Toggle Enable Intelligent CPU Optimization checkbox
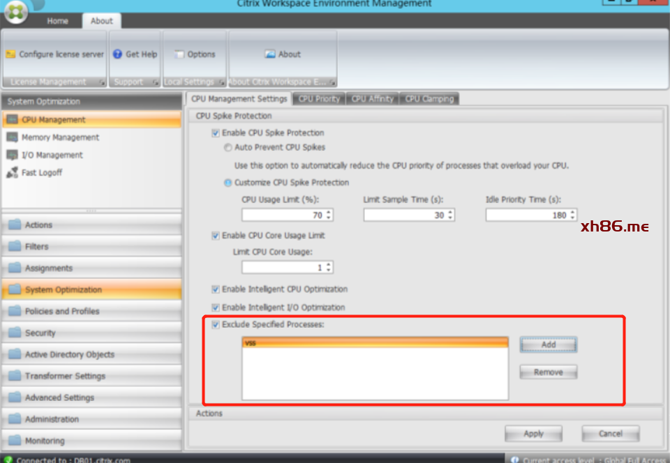 click(216, 289)
